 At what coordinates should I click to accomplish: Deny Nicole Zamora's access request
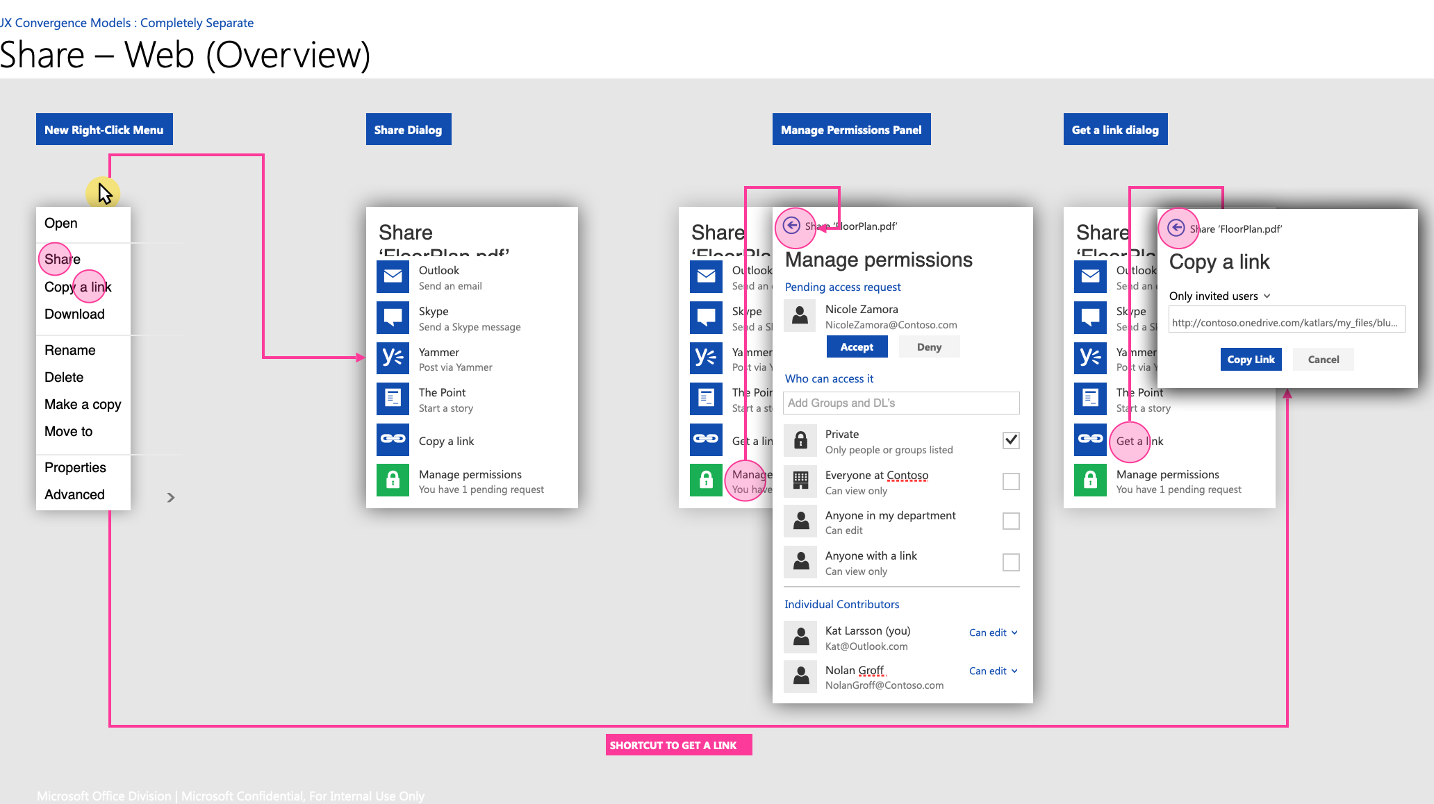pos(929,346)
